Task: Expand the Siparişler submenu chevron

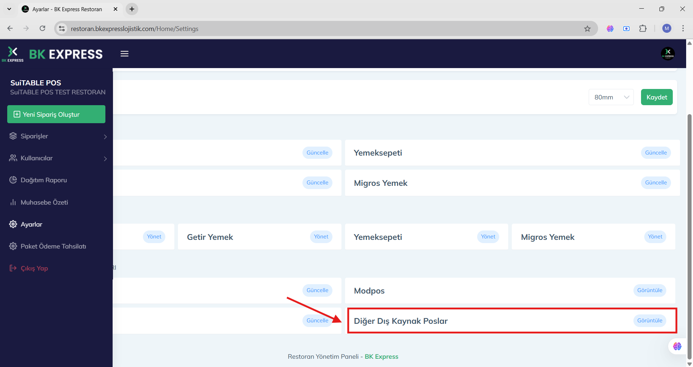Action: pyautogui.click(x=105, y=136)
